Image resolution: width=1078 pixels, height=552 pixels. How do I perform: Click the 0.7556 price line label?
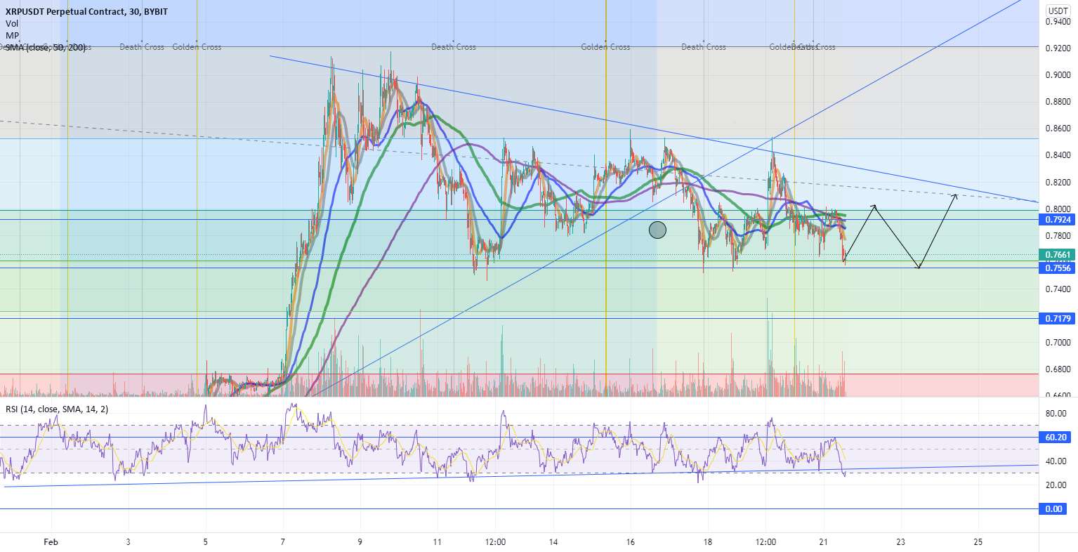[x=1056, y=268]
